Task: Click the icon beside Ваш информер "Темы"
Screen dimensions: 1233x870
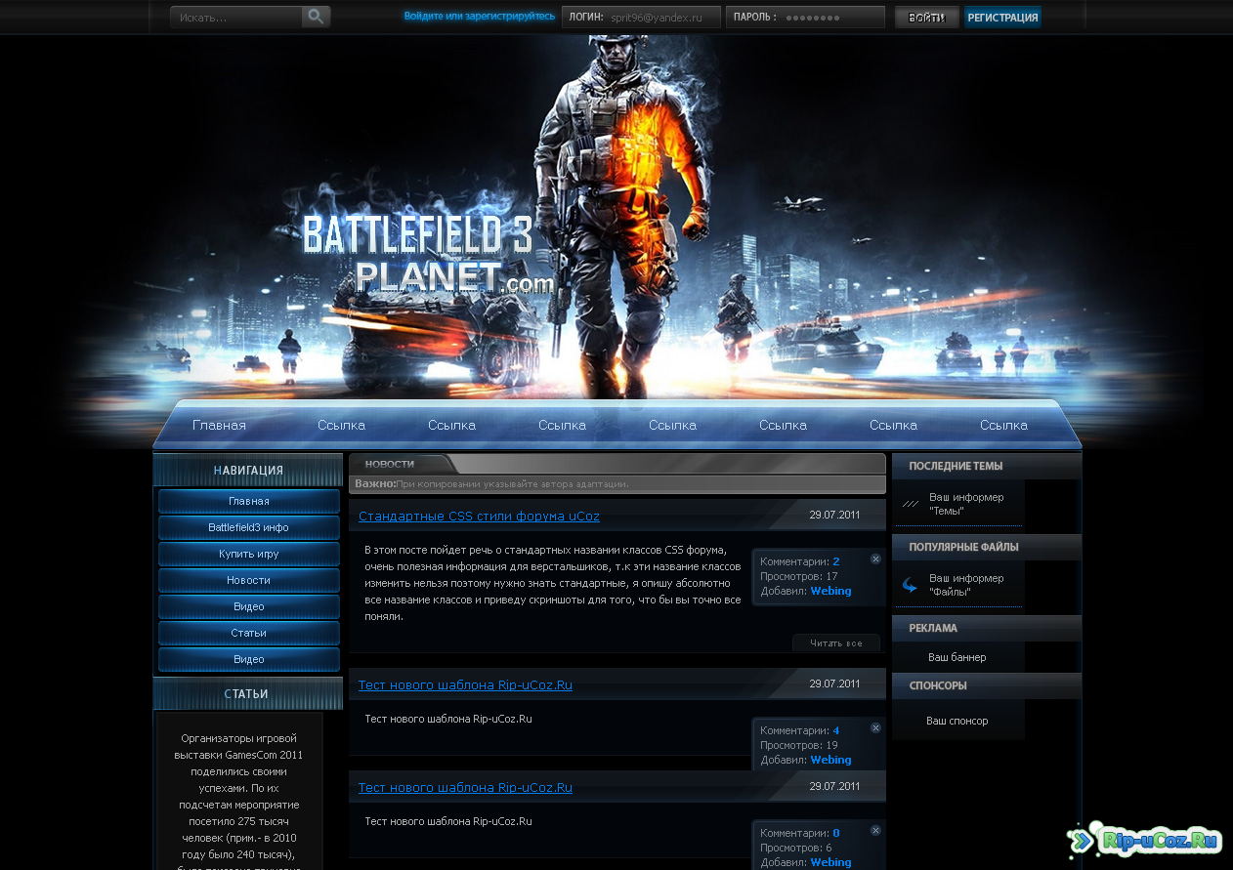Action: (911, 504)
